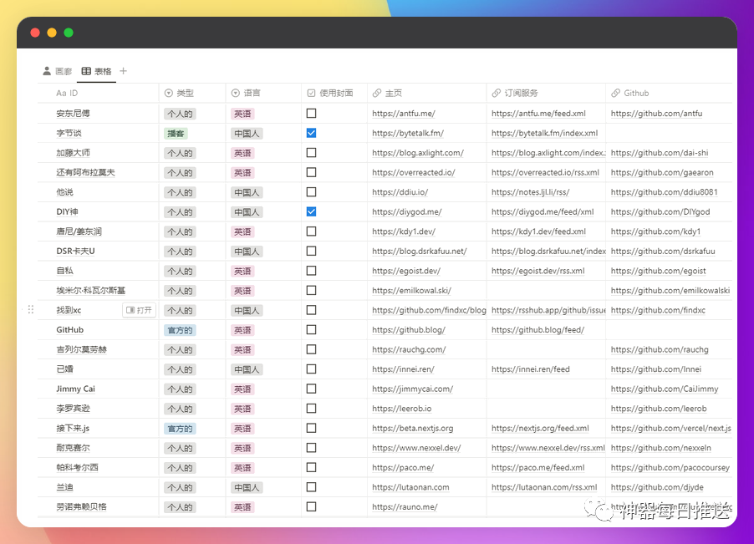Image resolution: width=754 pixels, height=544 pixels.
Task: Open the 官方的 type tag for GitHub
Action: pyautogui.click(x=180, y=330)
